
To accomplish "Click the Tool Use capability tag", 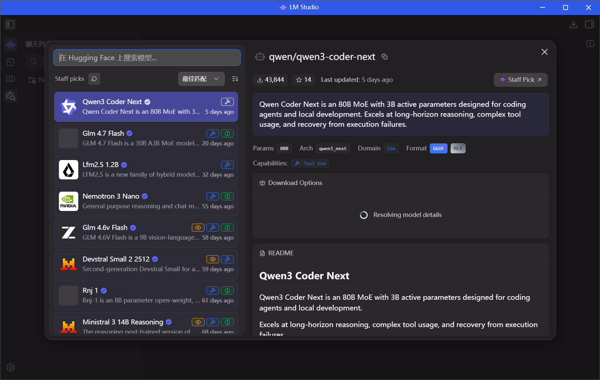I will (x=310, y=163).
